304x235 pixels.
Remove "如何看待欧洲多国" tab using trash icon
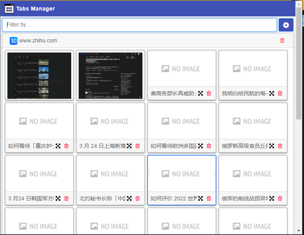pyautogui.click(x=209, y=146)
